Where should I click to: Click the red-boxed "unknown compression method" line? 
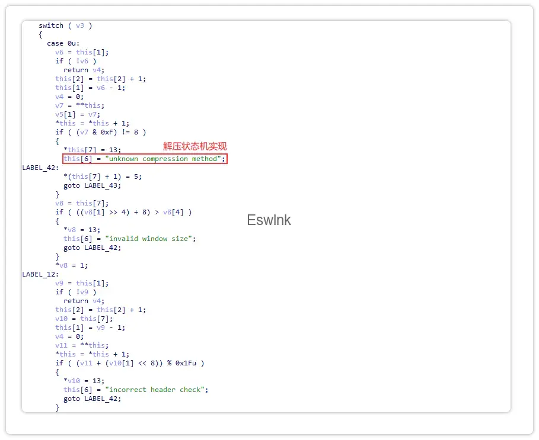tap(145, 159)
